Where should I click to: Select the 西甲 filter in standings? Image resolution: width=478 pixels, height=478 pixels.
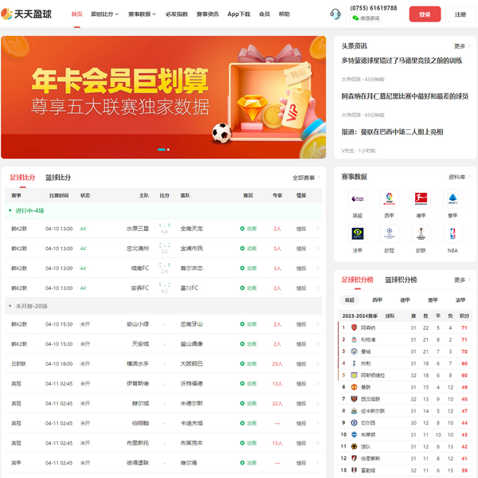click(x=377, y=300)
